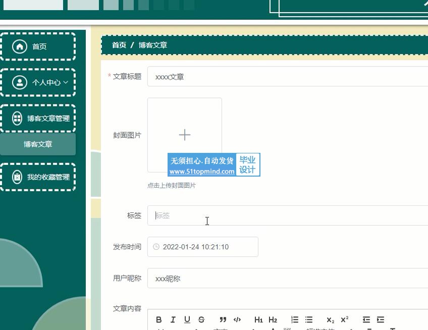Focus the 标签 input field
Screen dimensions: 428x330
[288, 215]
